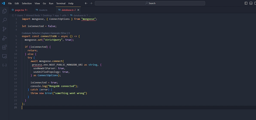256x120 pixels.
Task: Click the Generate JSDoc code lens link
Action: click(59, 33)
